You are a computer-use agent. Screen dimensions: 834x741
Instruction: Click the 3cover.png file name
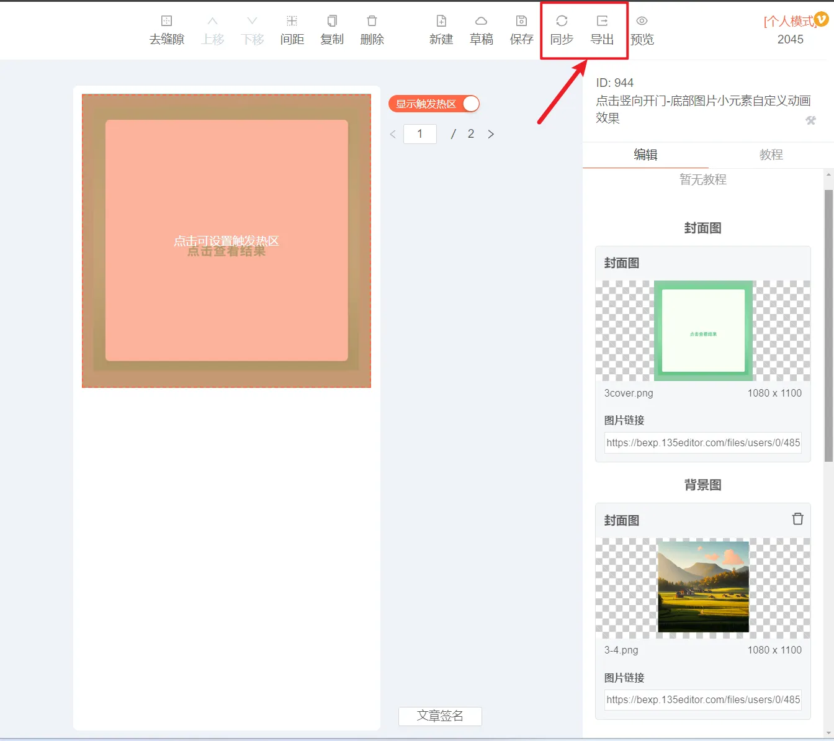pyautogui.click(x=629, y=393)
